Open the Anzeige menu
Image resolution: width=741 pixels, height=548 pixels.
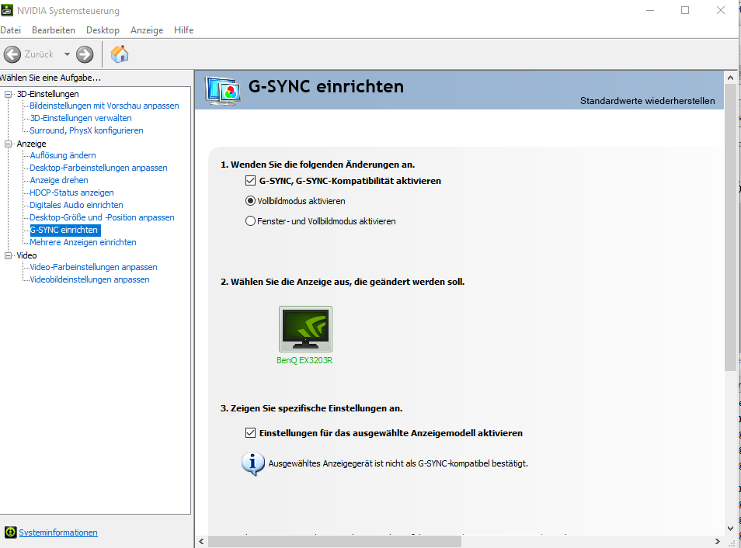click(147, 30)
